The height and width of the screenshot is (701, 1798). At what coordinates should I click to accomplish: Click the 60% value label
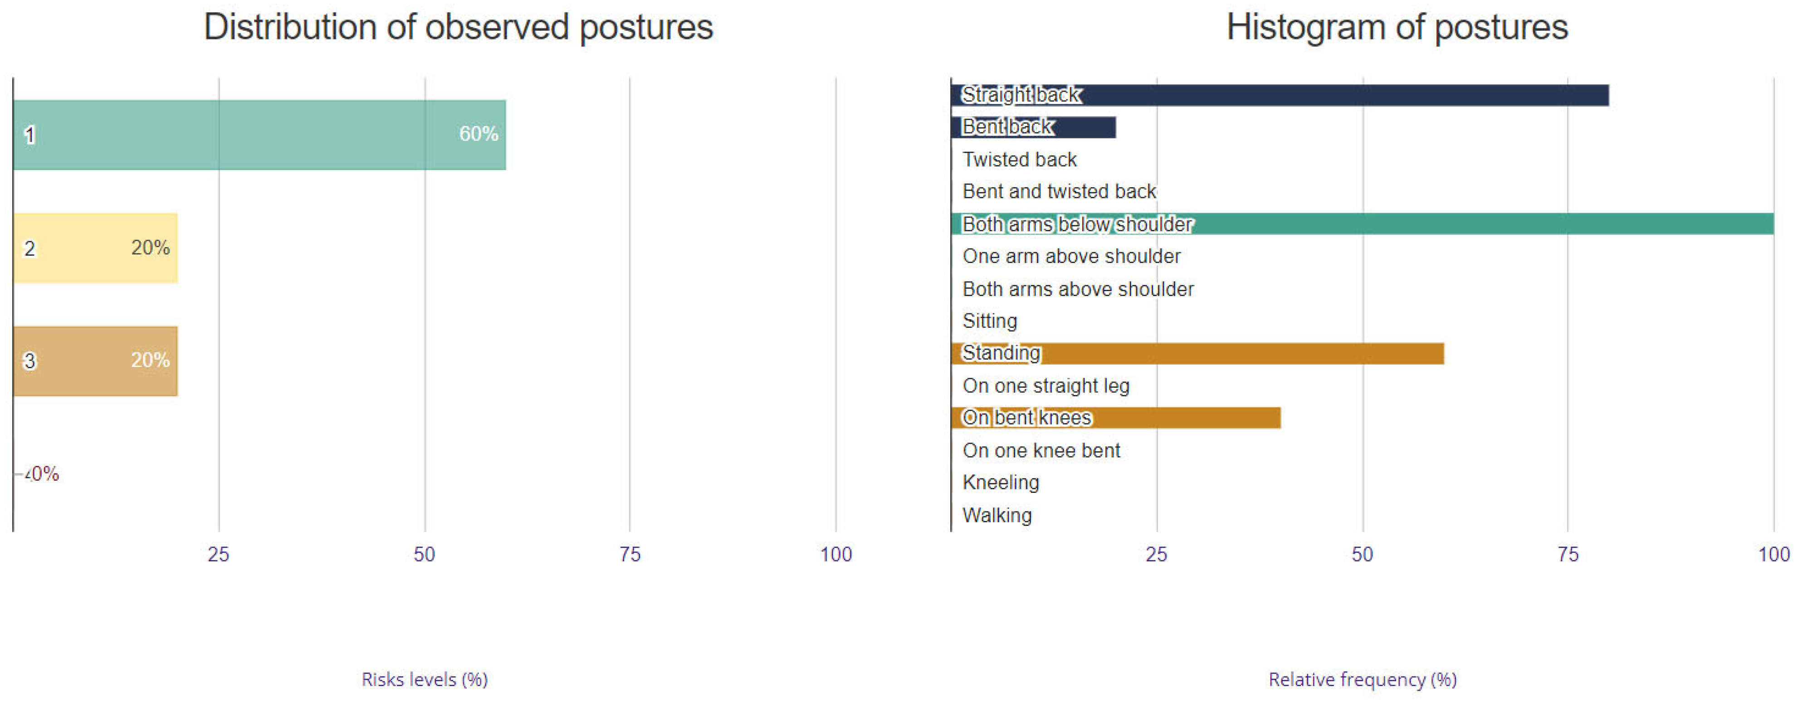click(478, 134)
